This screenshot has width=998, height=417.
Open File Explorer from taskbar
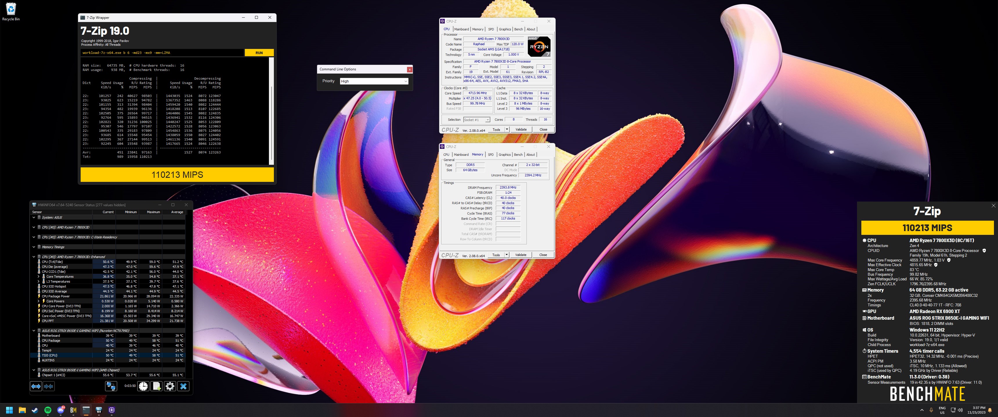click(x=22, y=410)
